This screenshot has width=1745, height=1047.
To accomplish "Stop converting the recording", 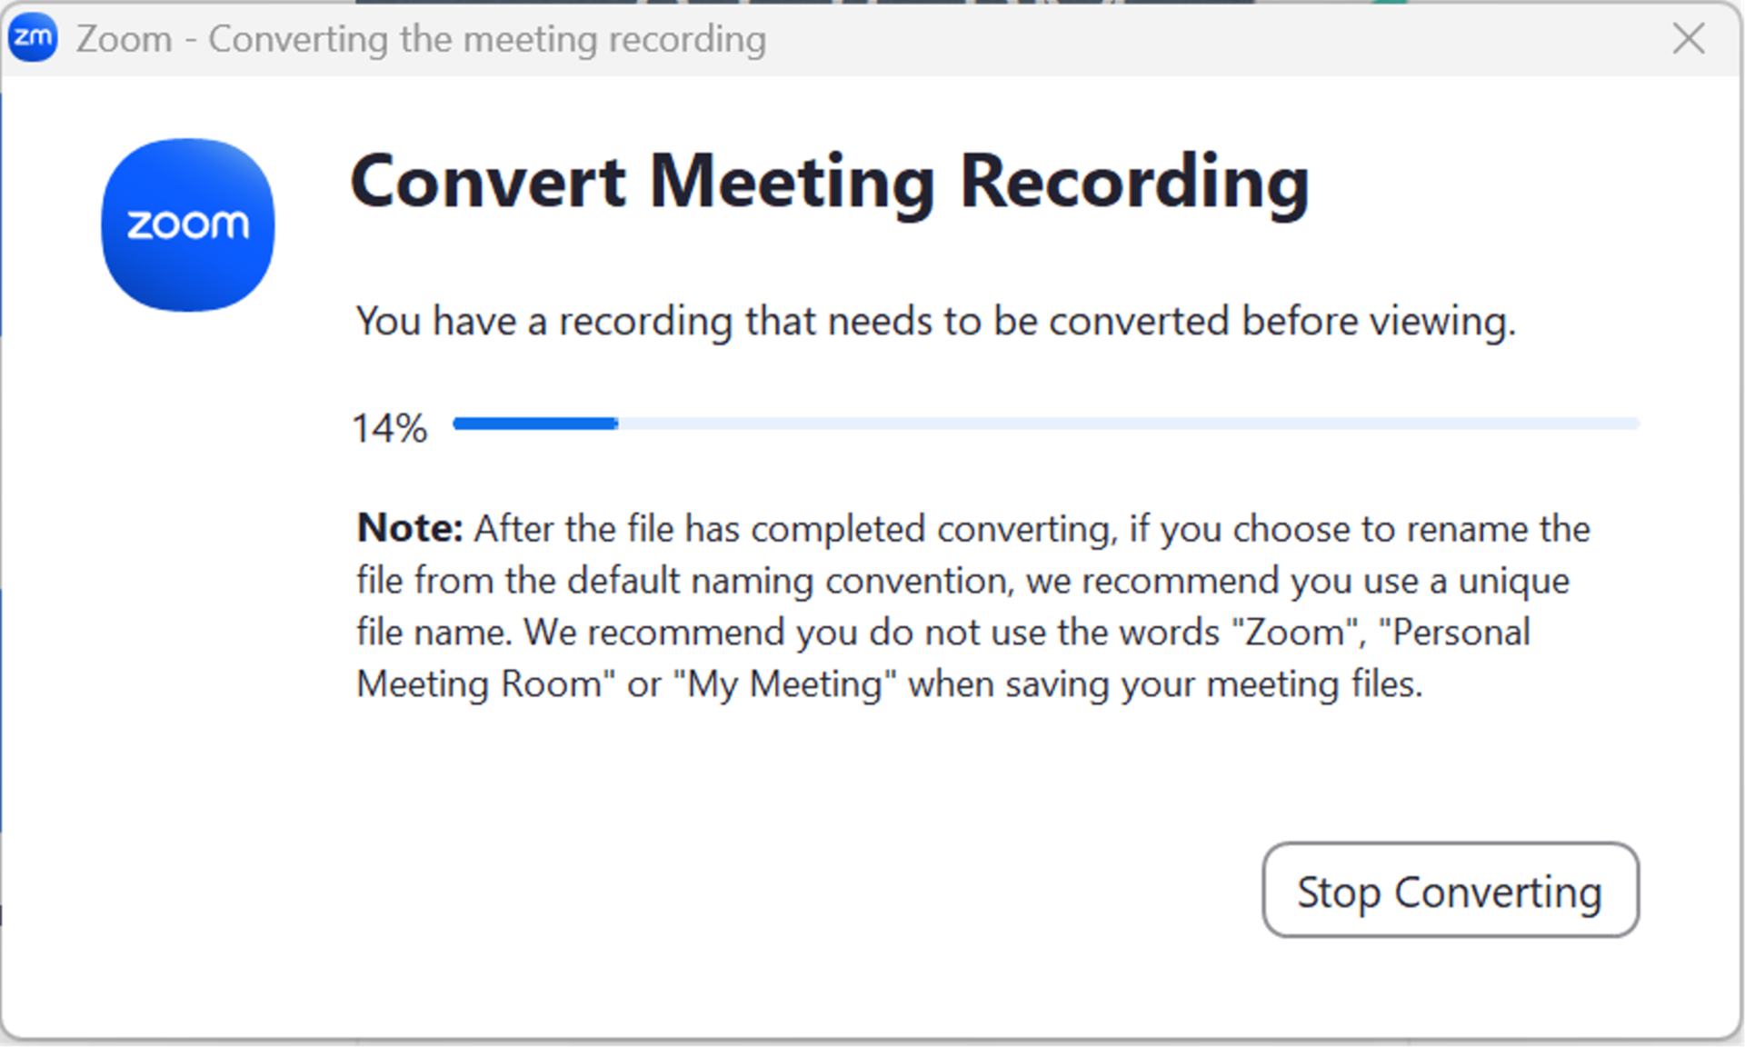I will tap(1450, 890).
